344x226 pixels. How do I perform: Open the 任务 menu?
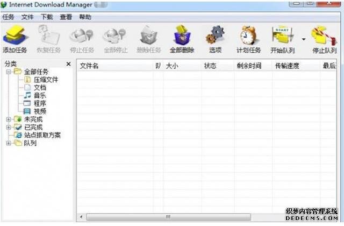pos(8,17)
